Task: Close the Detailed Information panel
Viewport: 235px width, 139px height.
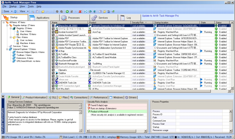Action: point(3,97)
